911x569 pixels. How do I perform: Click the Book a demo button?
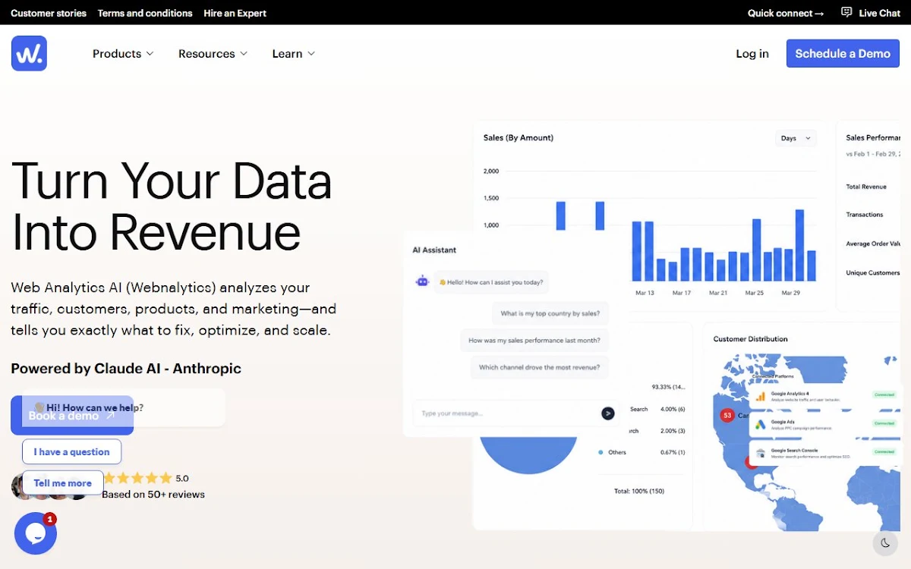[x=72, y=416]
